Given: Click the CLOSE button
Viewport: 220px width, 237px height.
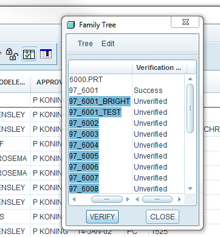Looking at the screenshot, I should (x=162, y=217).
